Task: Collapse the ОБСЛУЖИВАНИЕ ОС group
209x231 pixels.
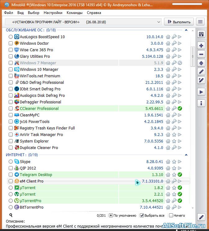Action: [x=186, y=30]
